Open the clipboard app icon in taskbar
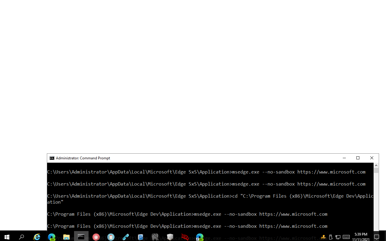This screenshot has width=386, height=241. tap(111, 237)
